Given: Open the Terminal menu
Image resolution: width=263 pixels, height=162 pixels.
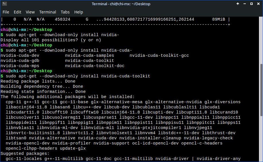Looking at the screenshot, I should point(48,12).
